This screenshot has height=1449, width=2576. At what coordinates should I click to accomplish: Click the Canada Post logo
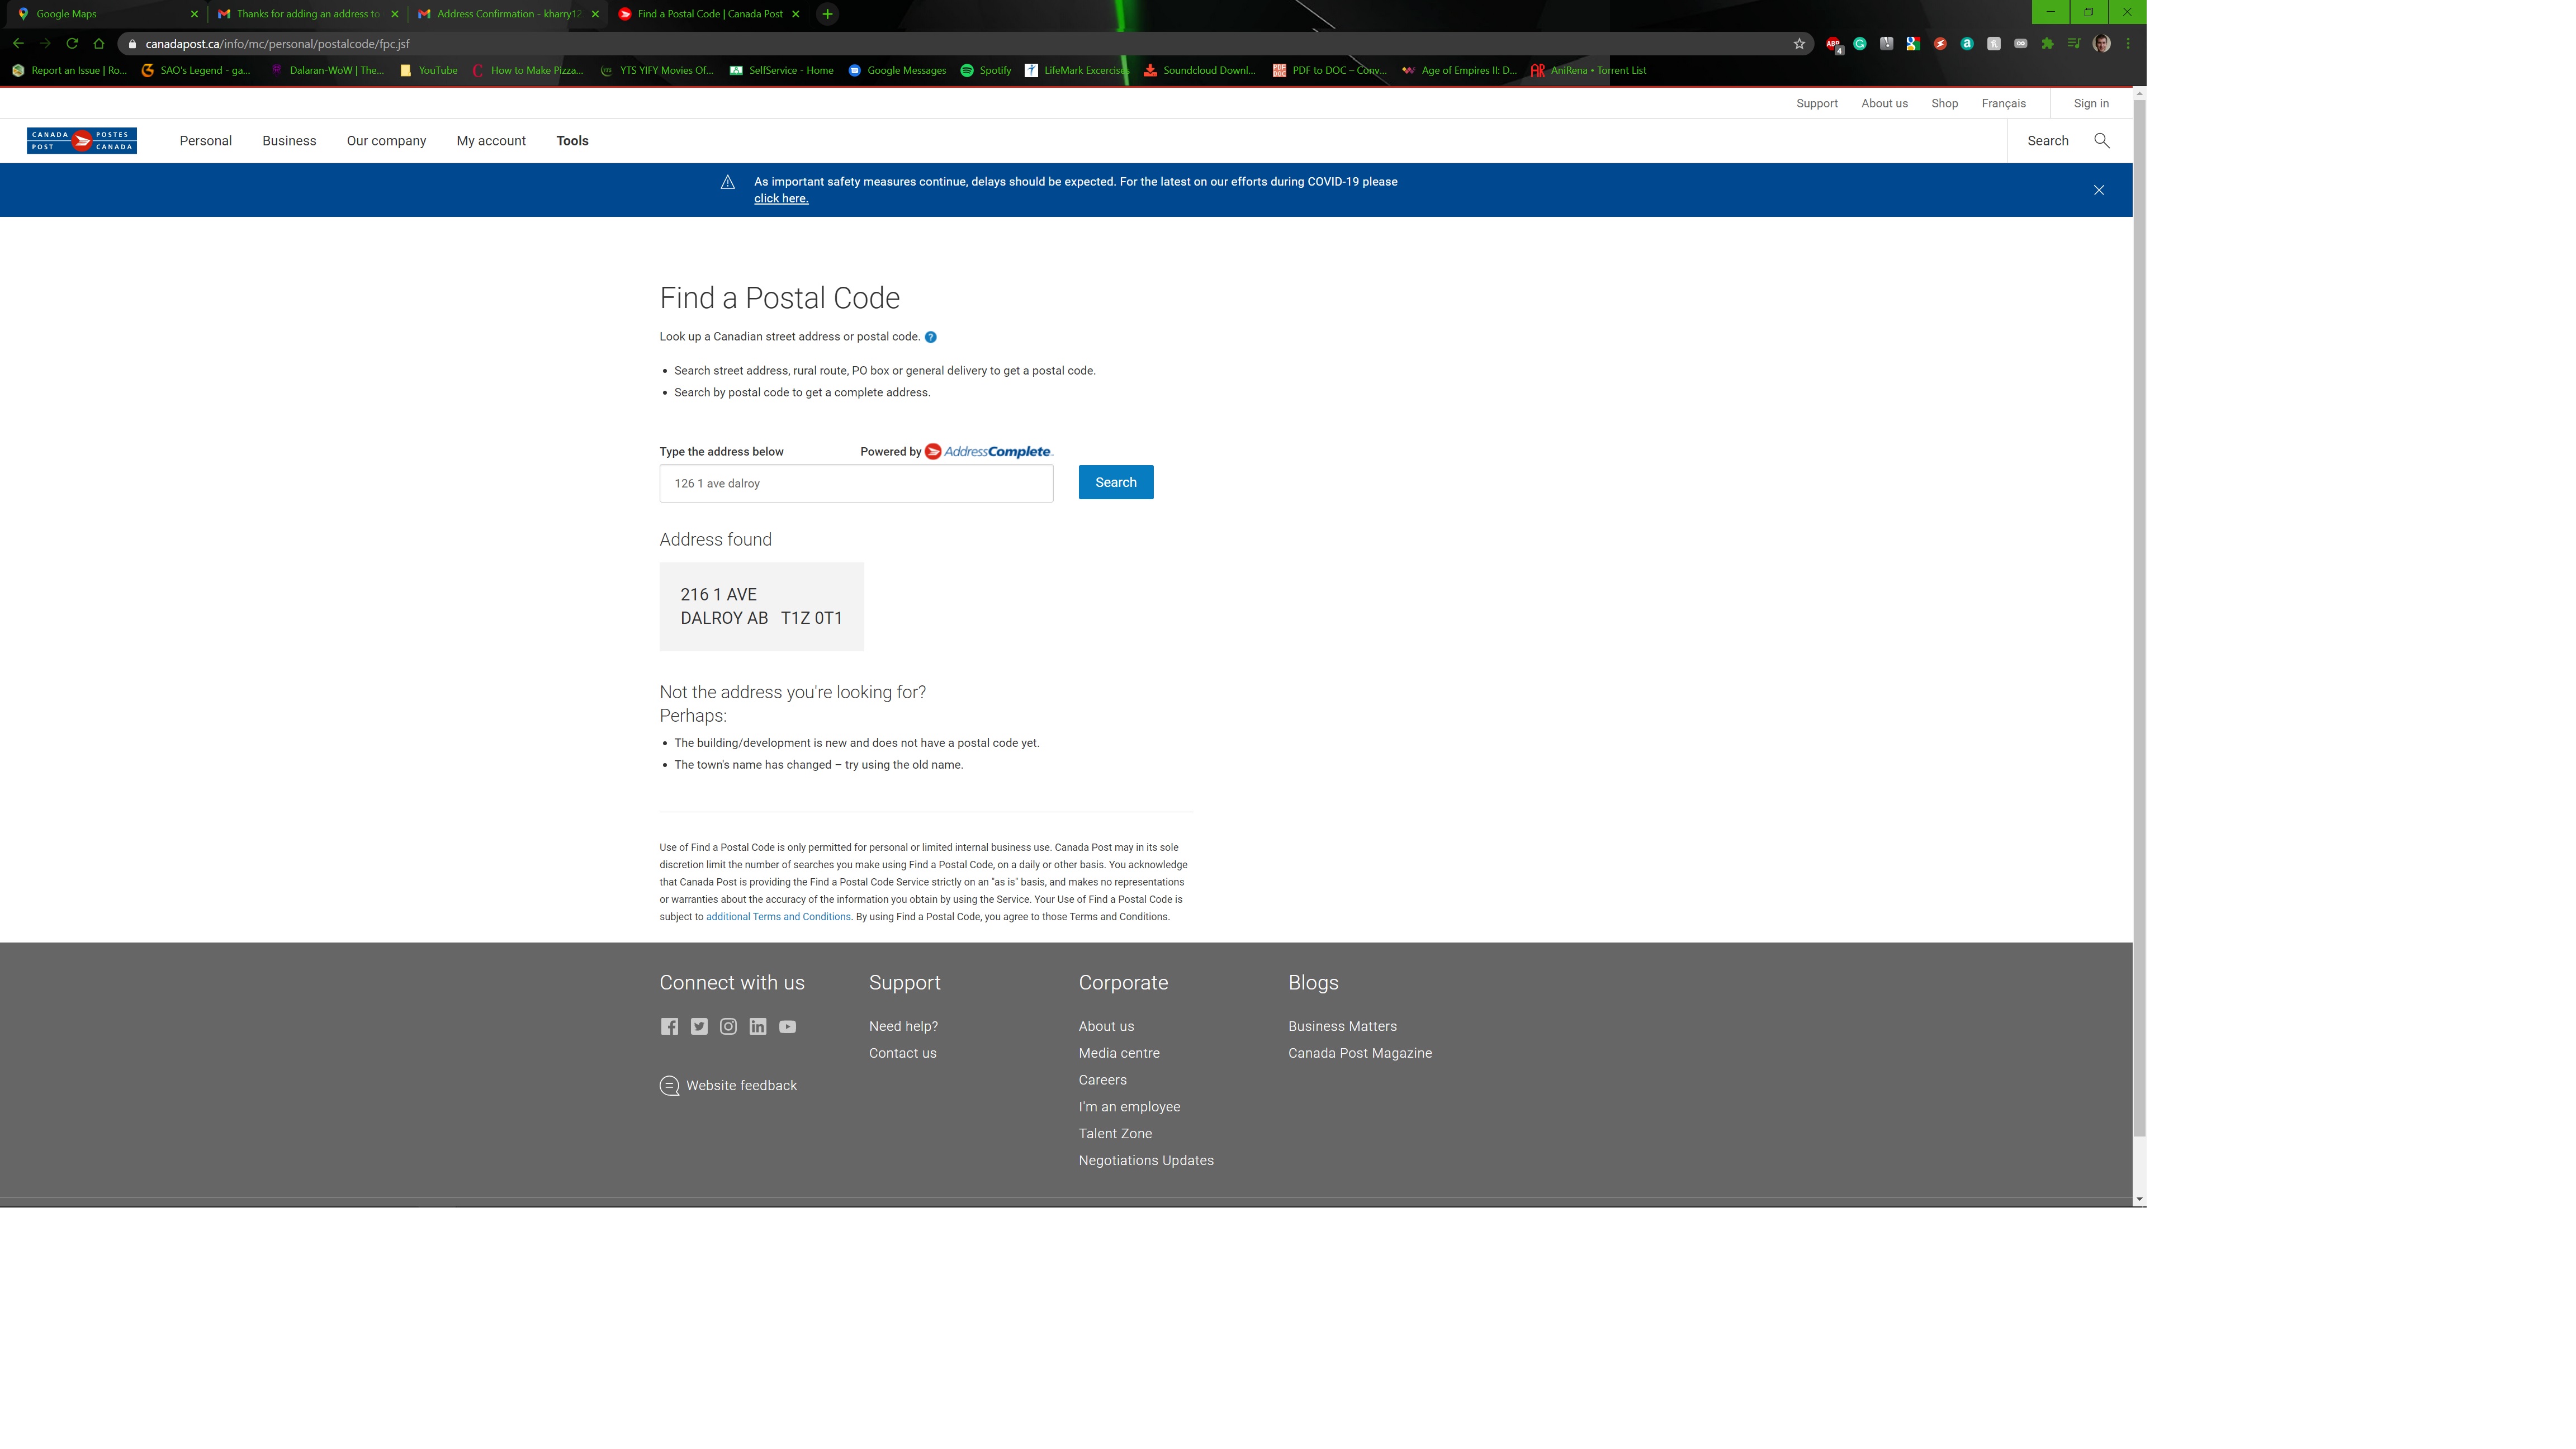coord(82,141)
